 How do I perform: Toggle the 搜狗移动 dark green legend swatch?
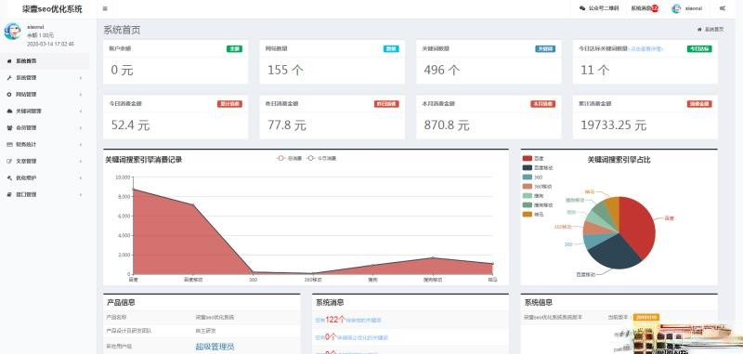(x=528, y=205)
